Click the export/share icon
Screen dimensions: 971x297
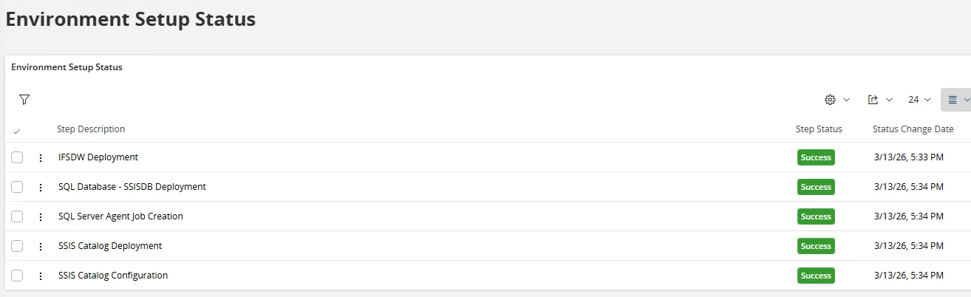tap(873, 100)
